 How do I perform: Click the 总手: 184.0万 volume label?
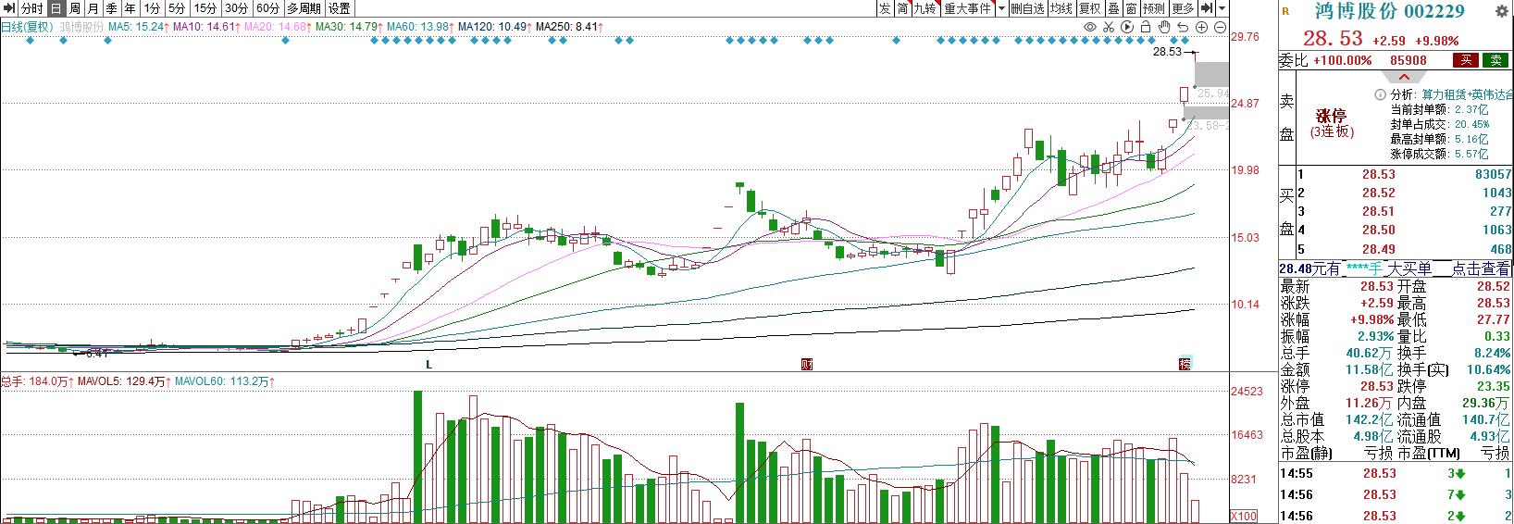click(x=35, y=381)
